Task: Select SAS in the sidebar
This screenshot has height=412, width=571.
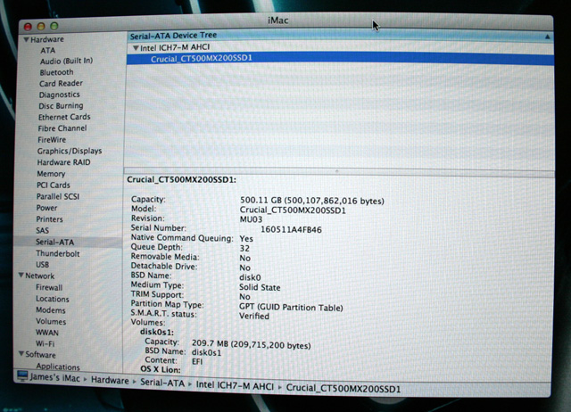Action: click(42, 230)
